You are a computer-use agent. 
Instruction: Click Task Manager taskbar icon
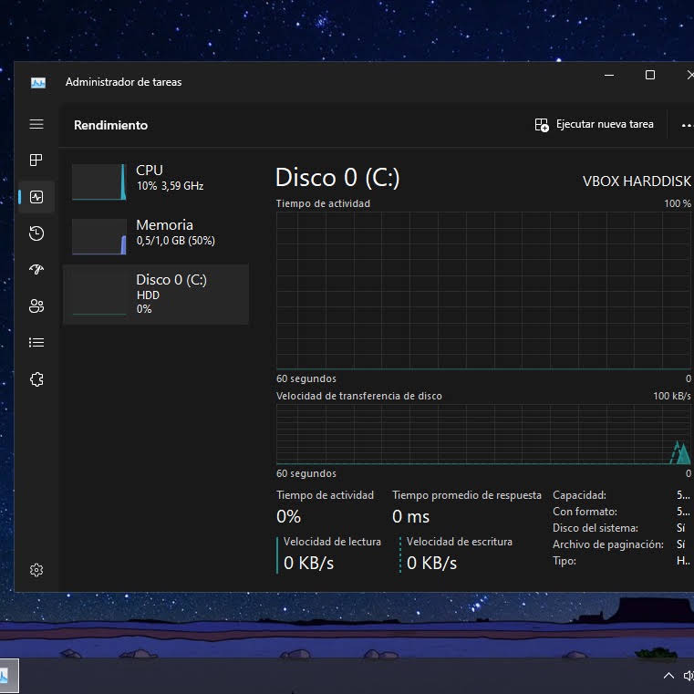[6, 676]
